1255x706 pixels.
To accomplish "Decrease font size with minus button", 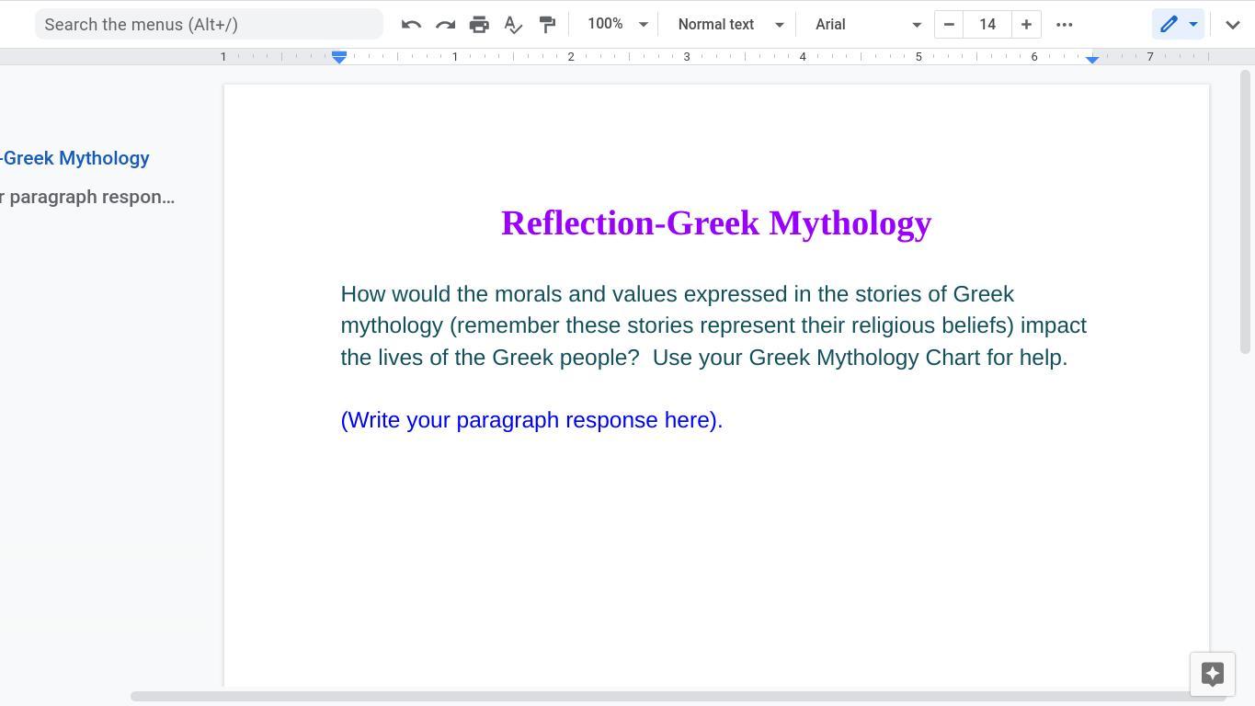I will pyautogui.click(x=949, y=25).
